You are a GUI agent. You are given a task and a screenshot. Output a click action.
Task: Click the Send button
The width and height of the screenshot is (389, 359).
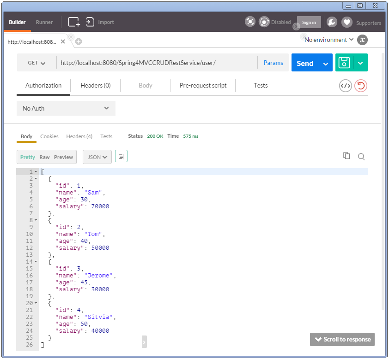click(304, 62)
